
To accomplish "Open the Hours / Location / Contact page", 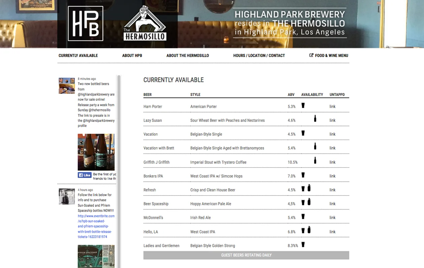I will [259, 55].
